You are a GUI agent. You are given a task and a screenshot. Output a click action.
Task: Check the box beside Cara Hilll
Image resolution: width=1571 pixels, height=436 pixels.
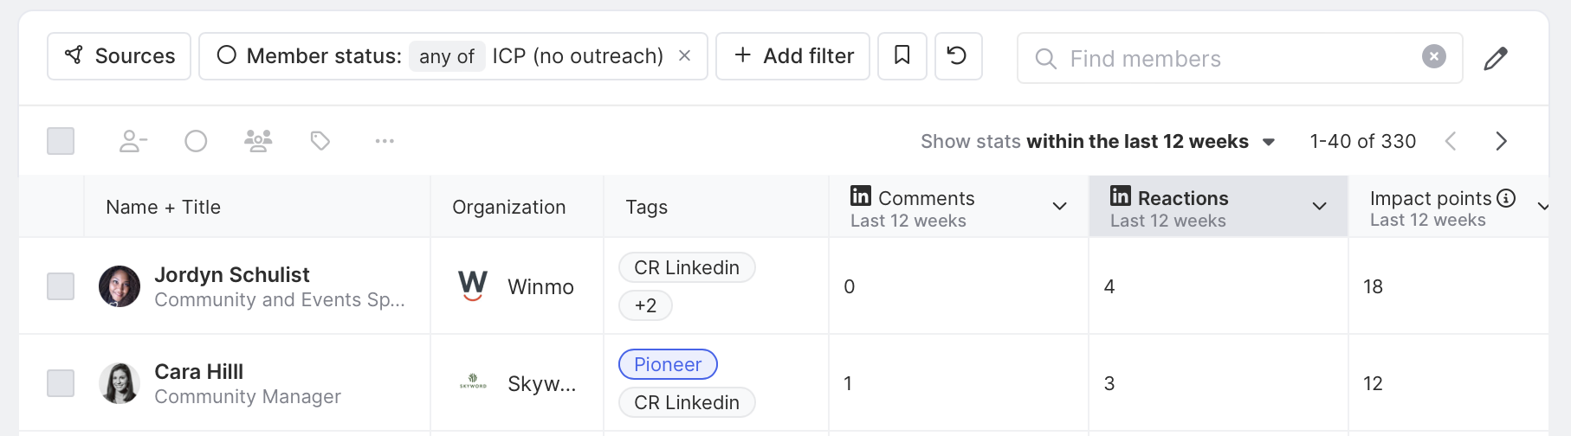(x=61, y=383)
